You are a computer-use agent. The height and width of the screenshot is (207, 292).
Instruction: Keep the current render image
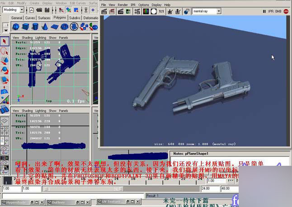tap(170, 11)
